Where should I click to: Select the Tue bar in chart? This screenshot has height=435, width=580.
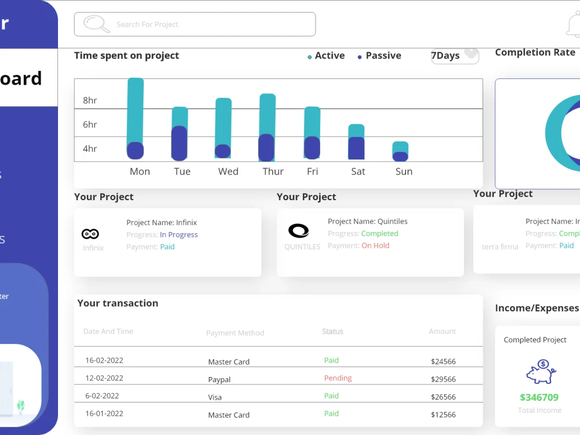179,133
